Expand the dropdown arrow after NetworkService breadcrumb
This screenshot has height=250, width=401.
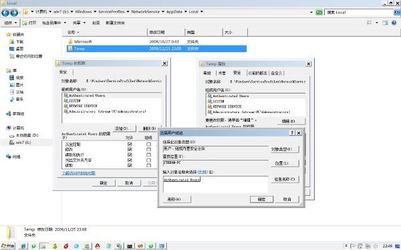pos(163,12)
